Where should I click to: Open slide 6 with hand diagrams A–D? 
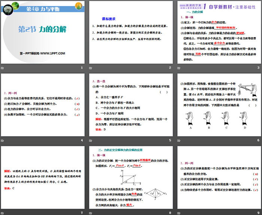click(219, 105)
